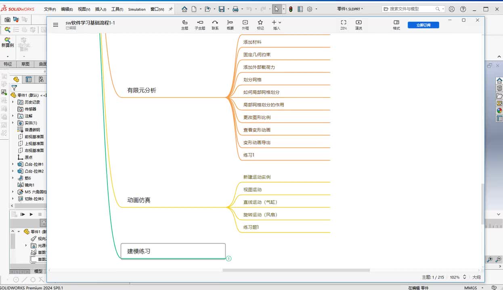503x290 pixels.
Task: Start pitch mode with 演说 icon
Action: [358, 25]
